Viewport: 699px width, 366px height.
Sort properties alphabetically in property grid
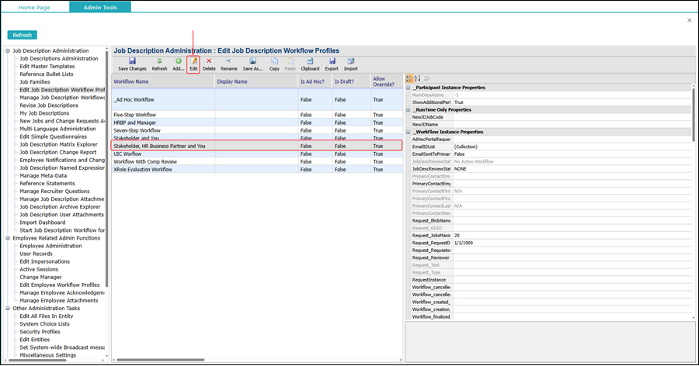417,78
